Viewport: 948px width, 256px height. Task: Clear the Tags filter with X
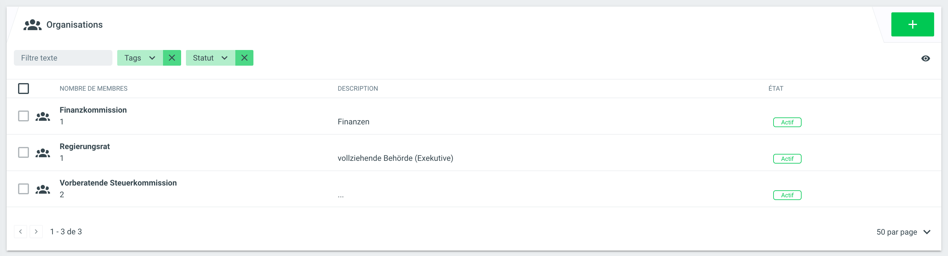coord(172,58)
